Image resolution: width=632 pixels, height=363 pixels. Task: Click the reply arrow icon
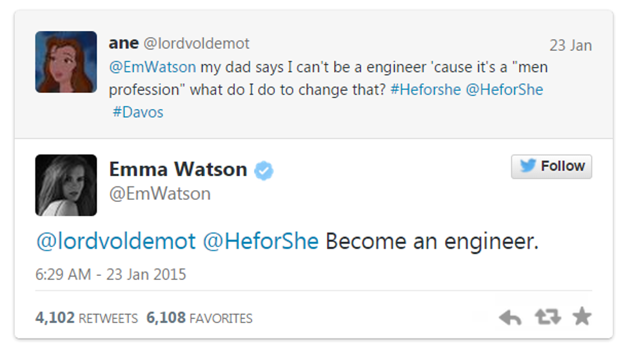pos(510,317)
